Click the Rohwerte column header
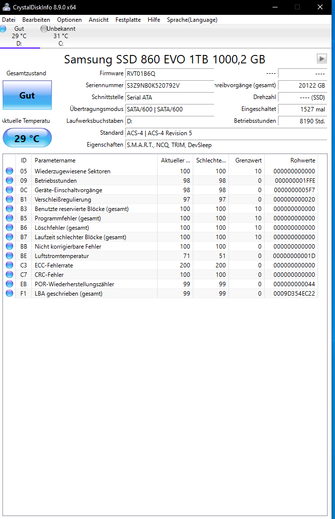The width and height of the screenshot is (335, 519). tap(291, 160)
